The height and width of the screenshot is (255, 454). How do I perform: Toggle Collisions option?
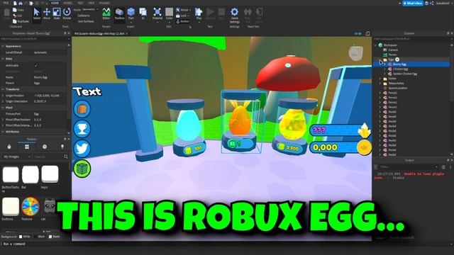pos(84,16)
